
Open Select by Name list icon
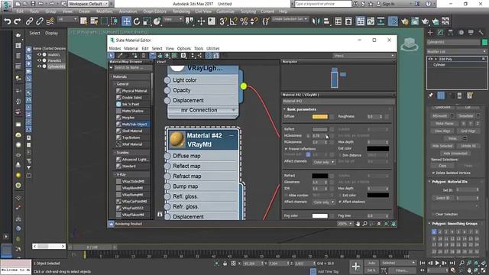94,21
